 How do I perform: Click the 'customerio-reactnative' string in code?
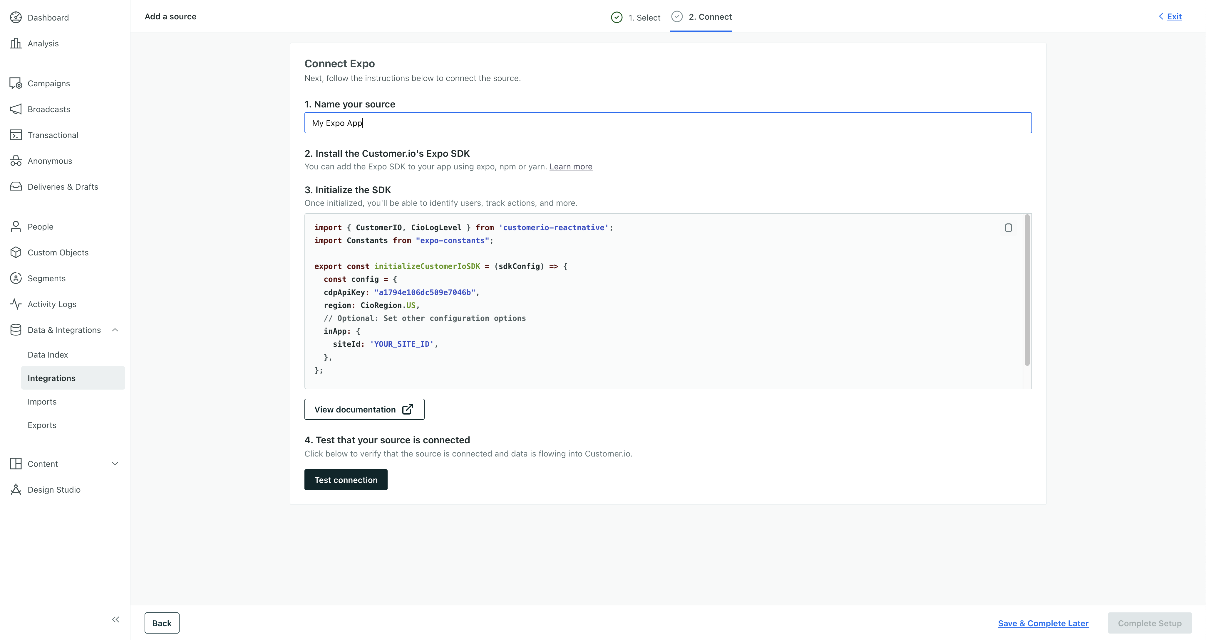point(554,227)
